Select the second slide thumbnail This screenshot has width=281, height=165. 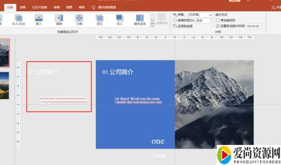point(4,85)
